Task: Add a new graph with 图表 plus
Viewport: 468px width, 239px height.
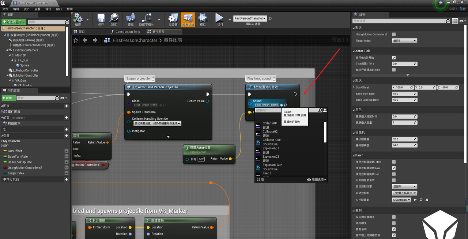Action: 66,106
